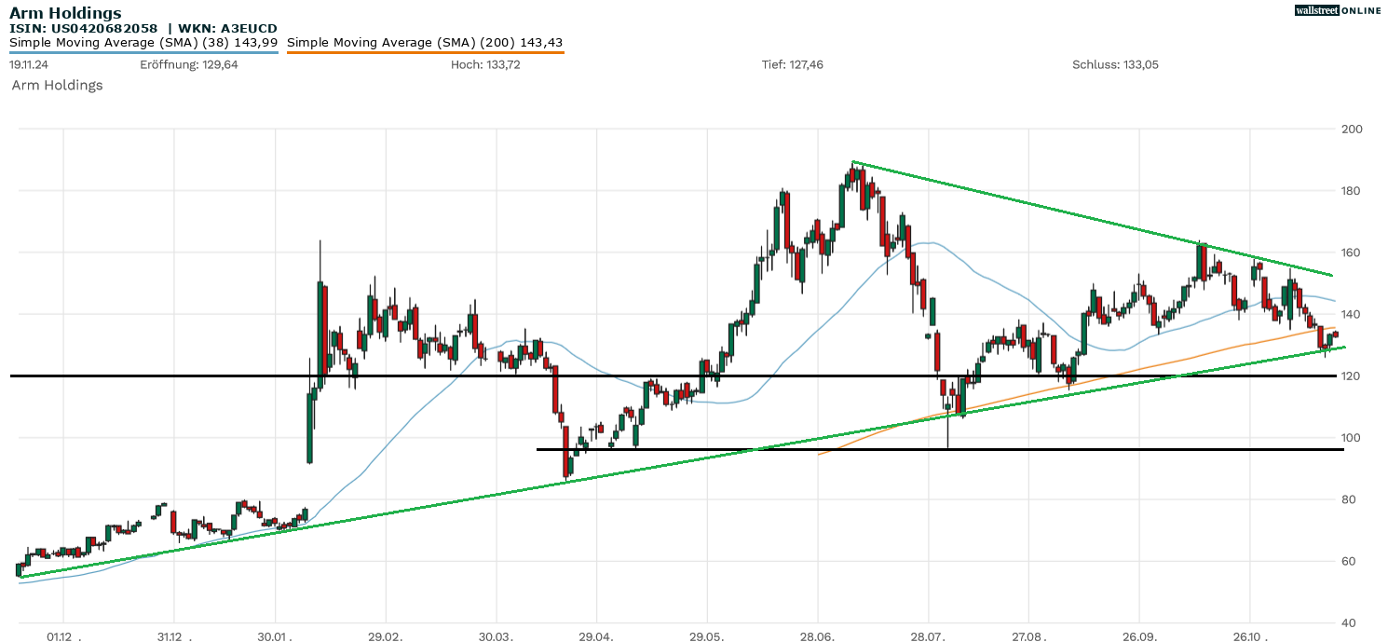Toggle the SMA (38) legend entry

pyautogui.click(x=143, y=42)
